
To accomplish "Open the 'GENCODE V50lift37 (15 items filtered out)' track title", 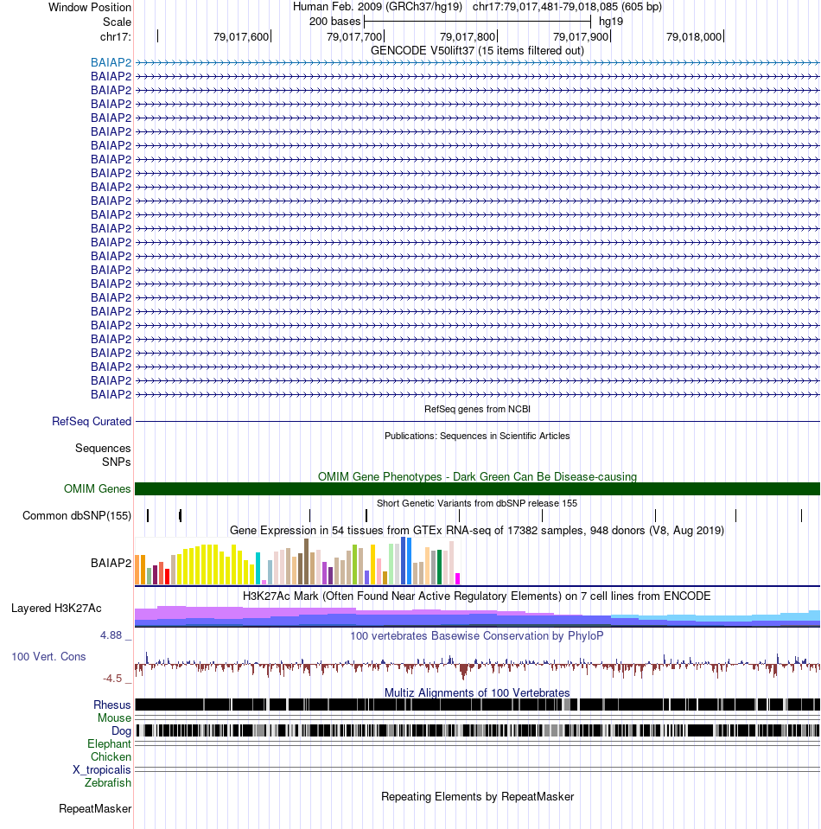I will coord(477,51).
